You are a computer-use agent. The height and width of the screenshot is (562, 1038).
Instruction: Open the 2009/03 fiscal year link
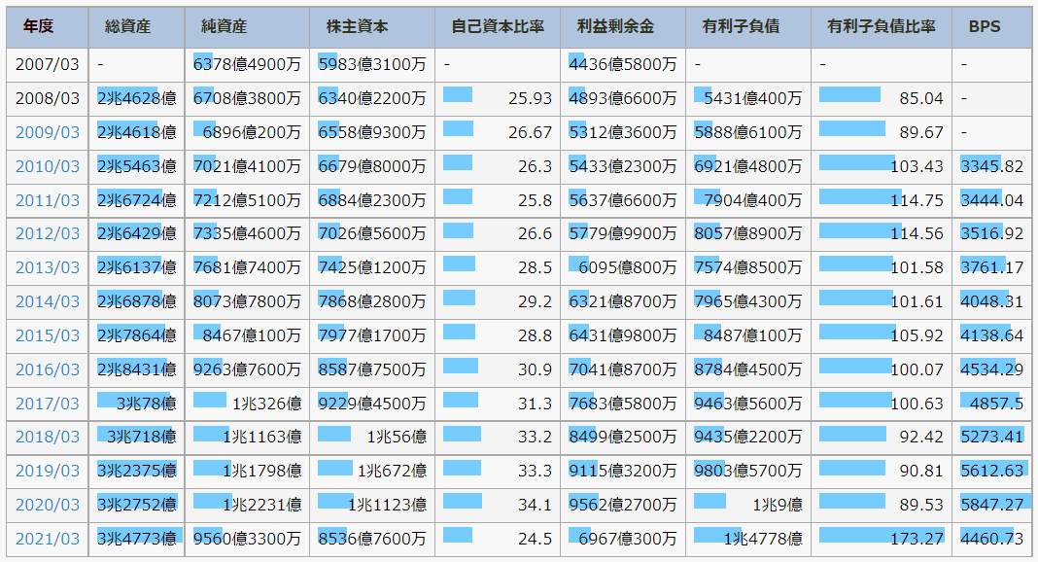point(47,132)
